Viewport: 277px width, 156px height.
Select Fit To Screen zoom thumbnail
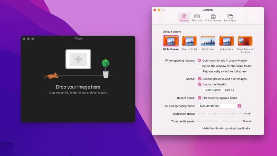click(x=171, y=41)
